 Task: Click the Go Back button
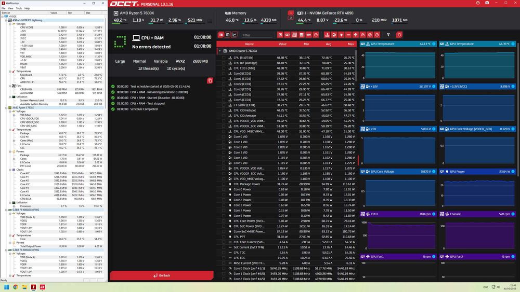point(162,275)
